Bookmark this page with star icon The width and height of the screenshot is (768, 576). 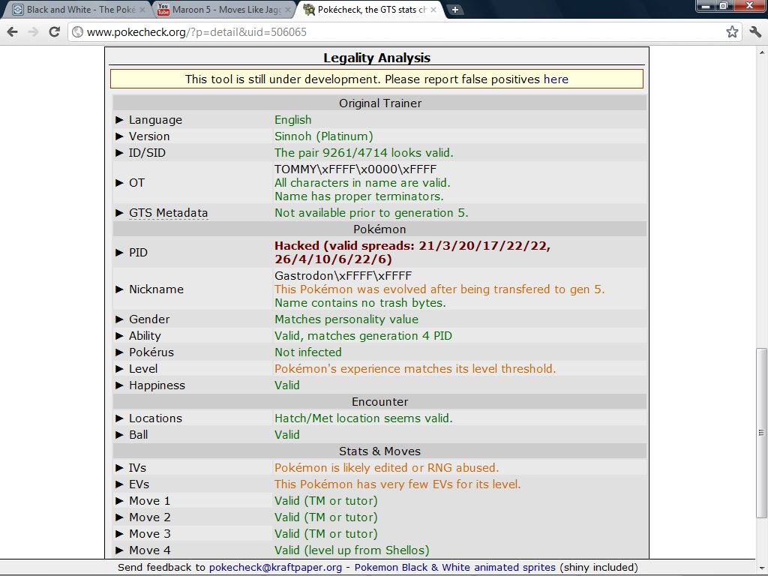coord(732,32)
